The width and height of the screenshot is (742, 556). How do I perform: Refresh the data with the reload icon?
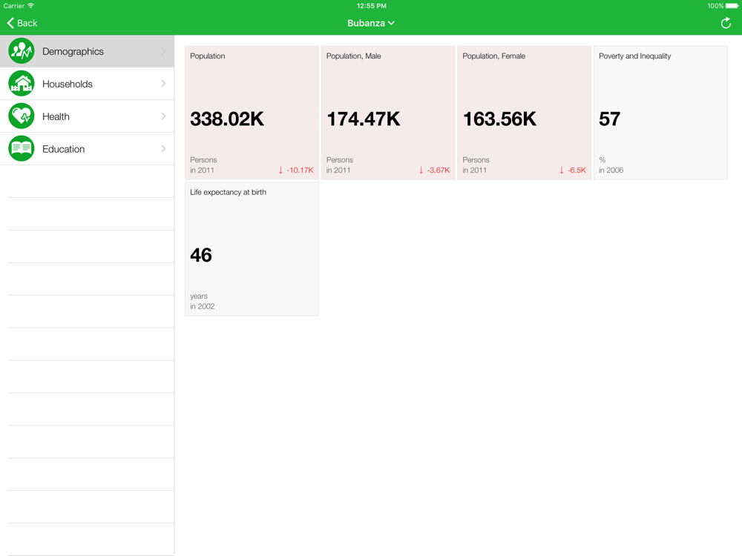coord(726,23)
